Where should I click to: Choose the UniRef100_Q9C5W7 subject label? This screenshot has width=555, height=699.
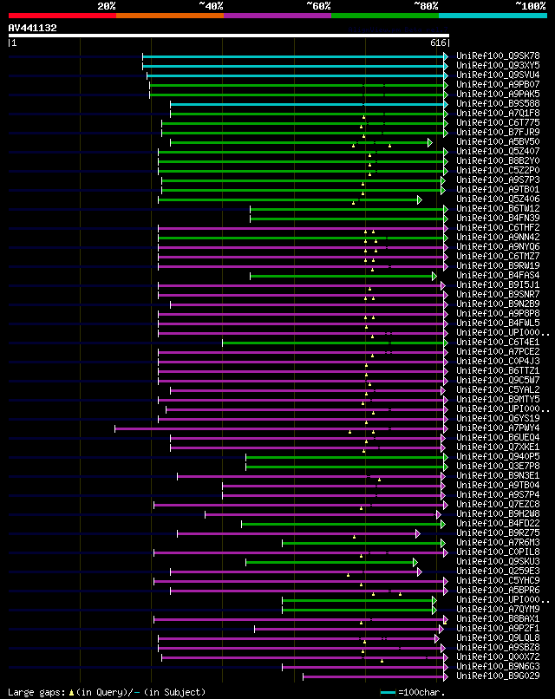tap(498, 380)
